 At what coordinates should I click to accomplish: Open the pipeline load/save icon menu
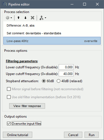43,18
